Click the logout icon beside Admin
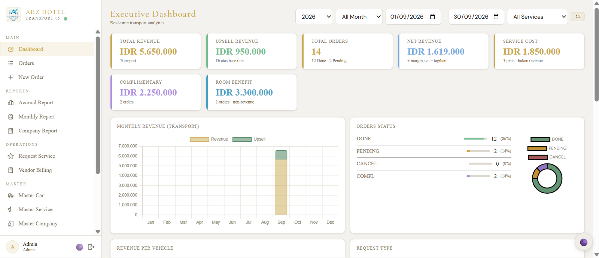Screen dimensions: 599x258 point(91,247)
